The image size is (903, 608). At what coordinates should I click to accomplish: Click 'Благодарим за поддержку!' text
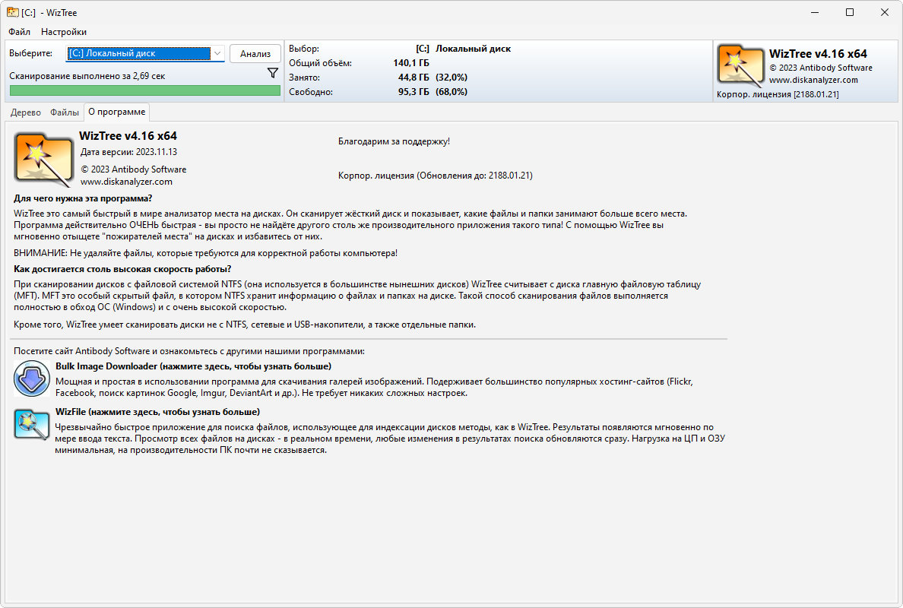pos(394,141)
